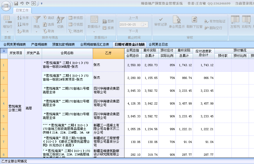Viewport: 254px width, 164px height.
Task: Click the 增加行 add row button
Action: tap(7, 19)
